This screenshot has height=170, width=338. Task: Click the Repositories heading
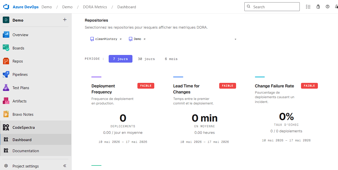(96, 20)
